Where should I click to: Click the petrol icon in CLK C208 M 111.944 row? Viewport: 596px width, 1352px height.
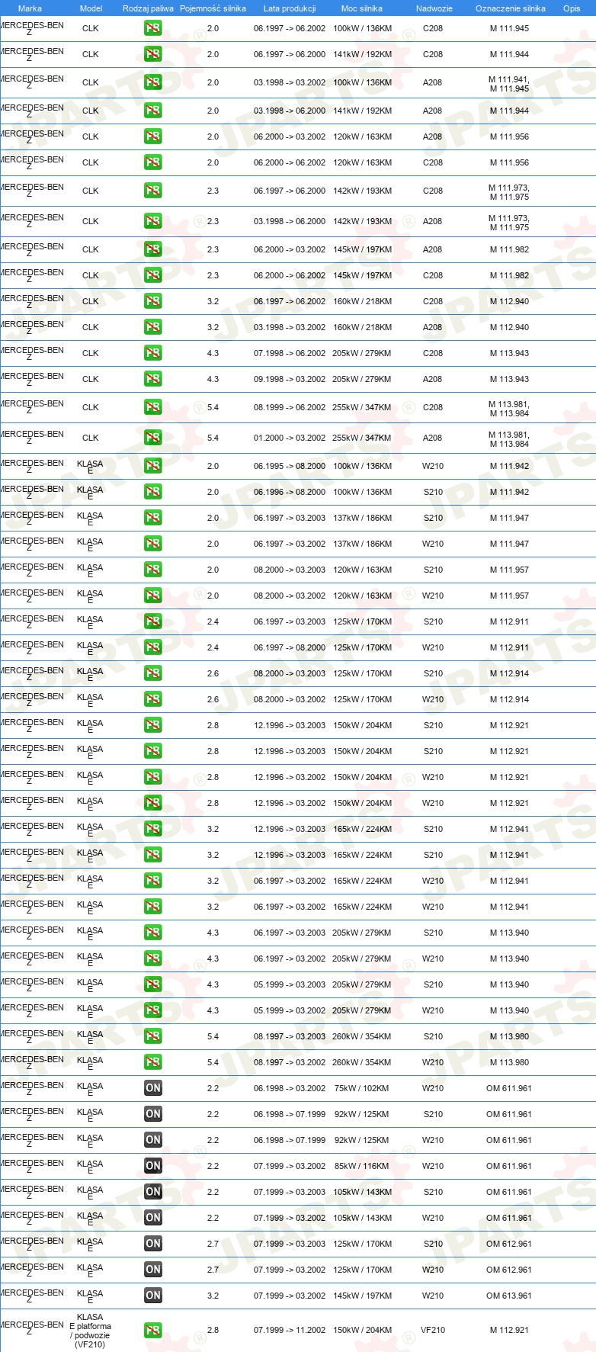153,54
